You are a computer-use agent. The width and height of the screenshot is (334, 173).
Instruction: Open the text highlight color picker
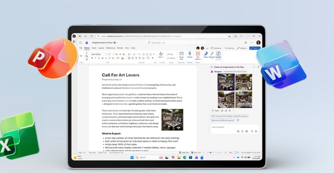point(120,58)
